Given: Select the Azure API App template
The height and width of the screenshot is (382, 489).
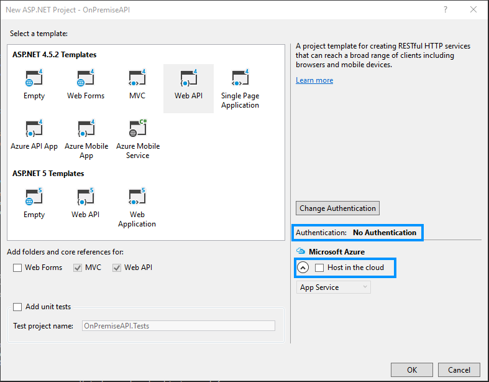Looking at the screenshot, I should [34, 135].
